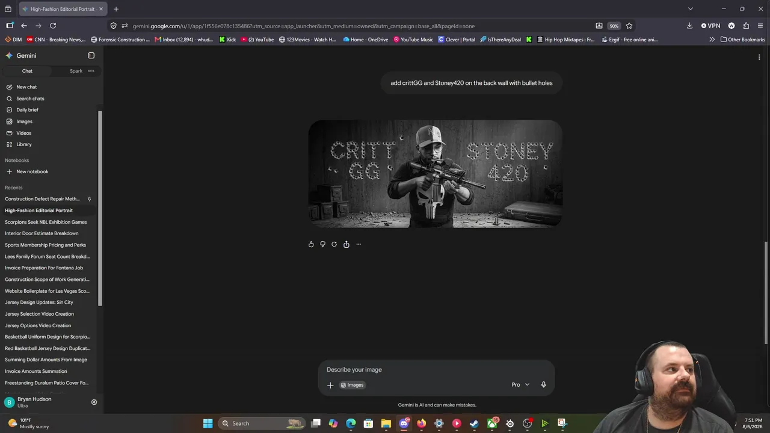Screen dimensions: 770x433
Task: Toggle the VPN button in toolbar
Action: coord(710,26)
